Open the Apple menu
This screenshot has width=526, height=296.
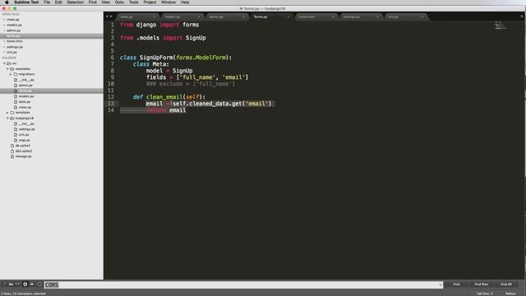[7, 2]
